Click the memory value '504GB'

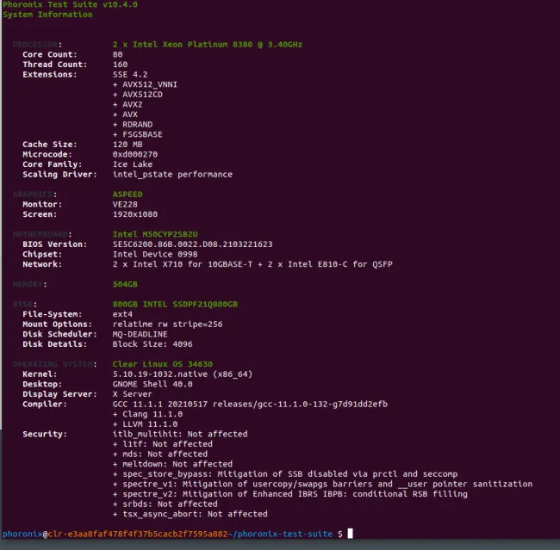tap(125, 284)
